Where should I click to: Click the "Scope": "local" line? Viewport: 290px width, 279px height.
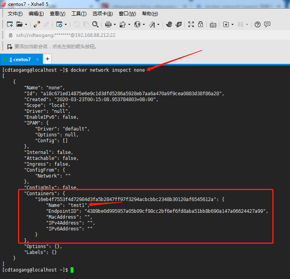(x=47, y=105)
